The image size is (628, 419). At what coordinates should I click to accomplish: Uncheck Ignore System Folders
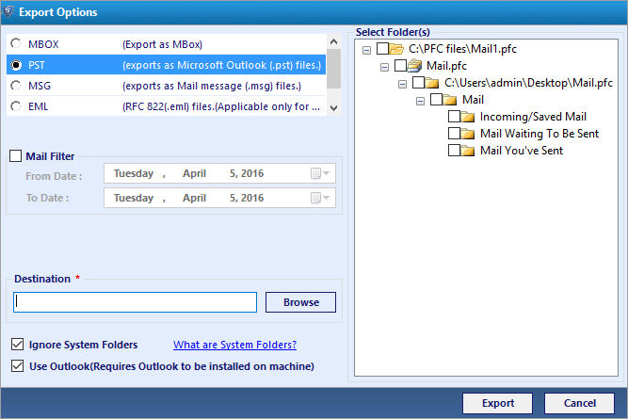(17, 344)
